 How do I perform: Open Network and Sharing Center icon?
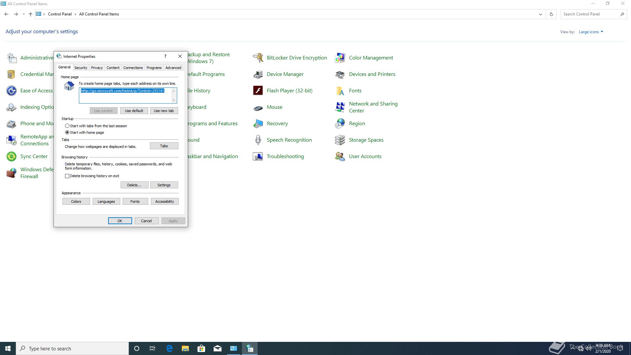pos(340,107)
